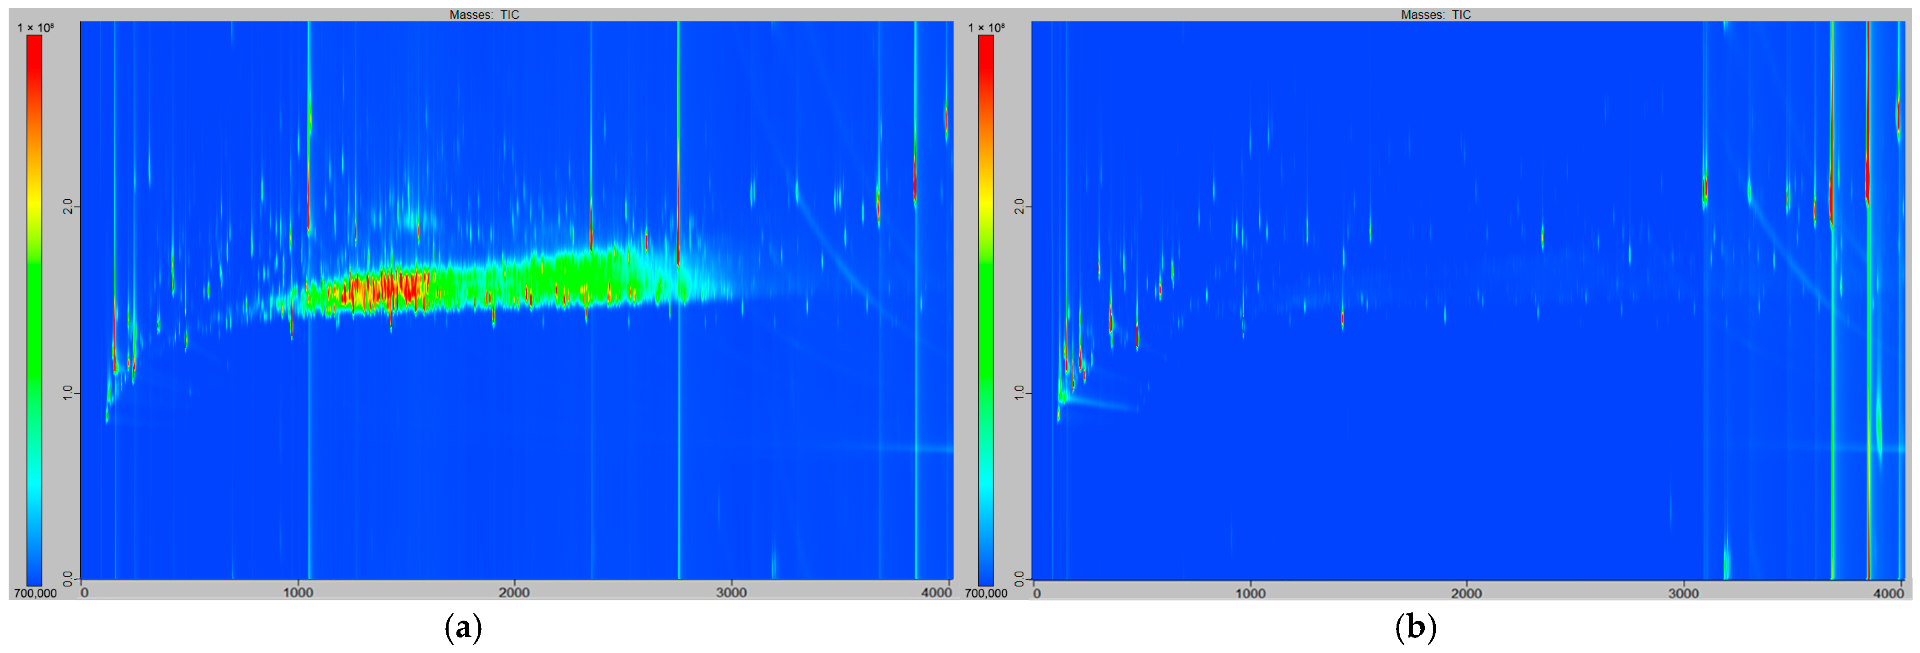Click the "1 × 10⁸" label in panel (b)
1920x653 pixels.
986,27
